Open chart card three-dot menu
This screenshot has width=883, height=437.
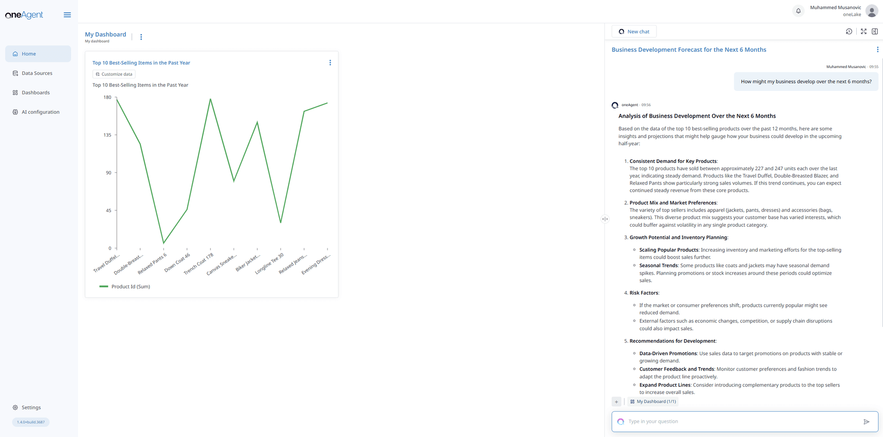tap(330, 63)
